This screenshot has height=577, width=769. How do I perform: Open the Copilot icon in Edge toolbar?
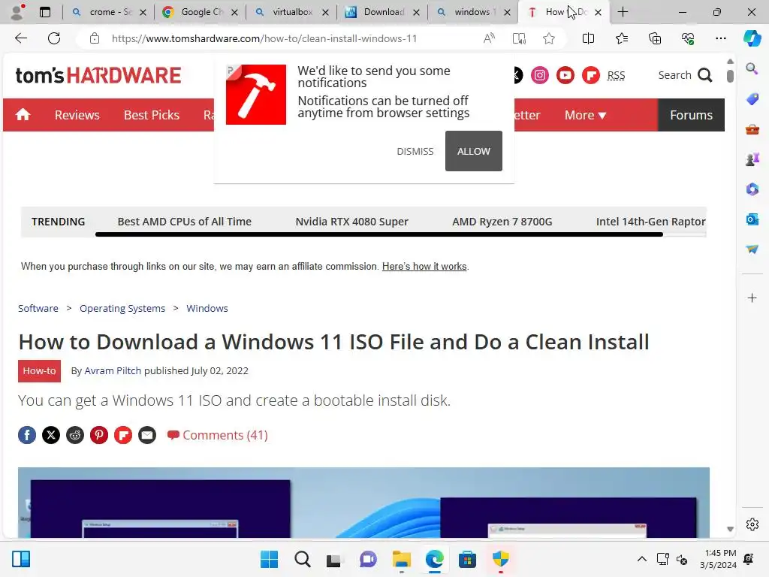752,38
